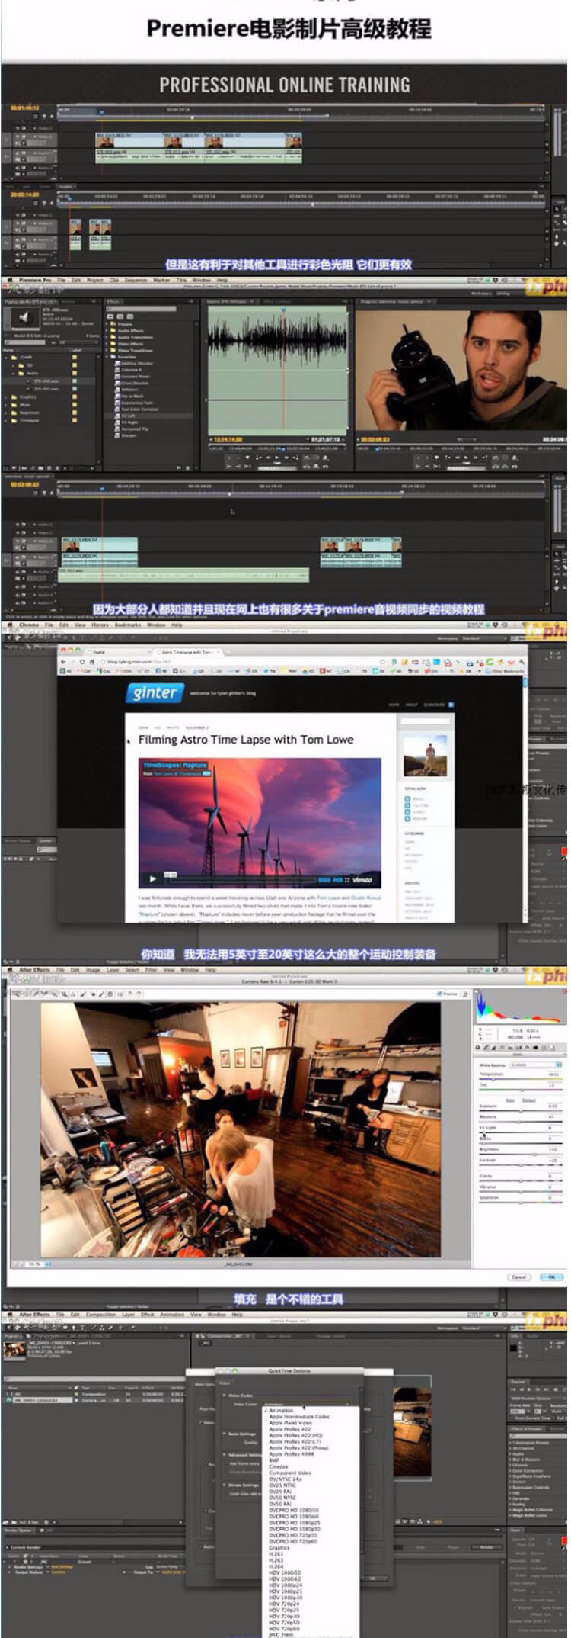The width and height of the screenshot is (571, 1638).
Task: Collapse Bitrate Settings in QuickTime Options
Action: 225,1485
